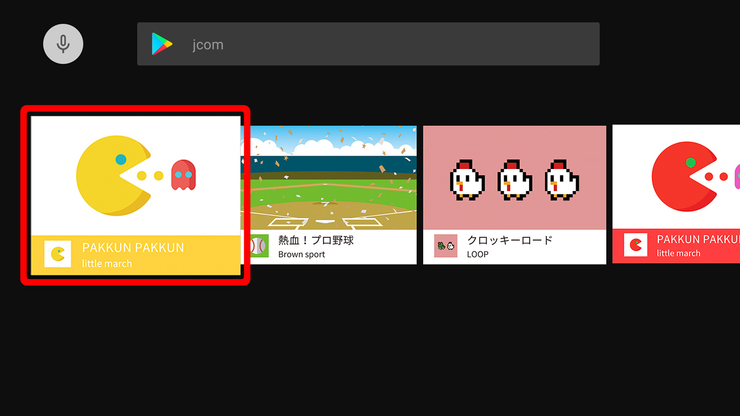Click little march under yellow PAKKUN PAKKUN
Viewport: 740px width, 416px height.
pos(107,264)
